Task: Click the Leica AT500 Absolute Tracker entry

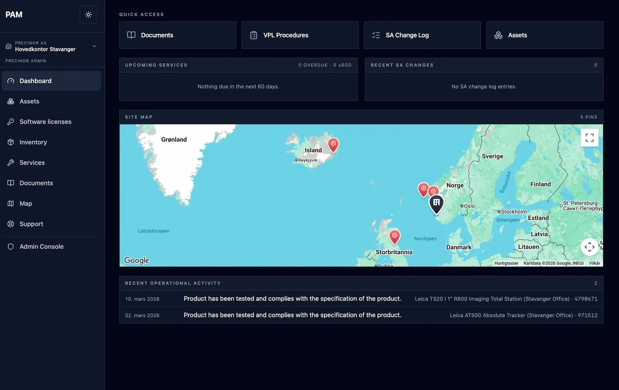Action: point(523,315)
